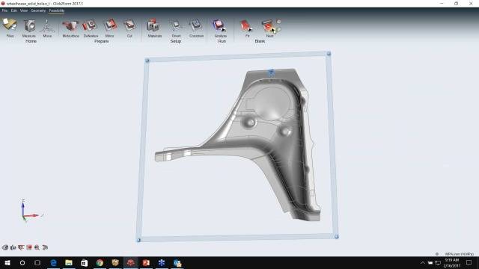
Task: Open the View menu
Action: (24, 10)
